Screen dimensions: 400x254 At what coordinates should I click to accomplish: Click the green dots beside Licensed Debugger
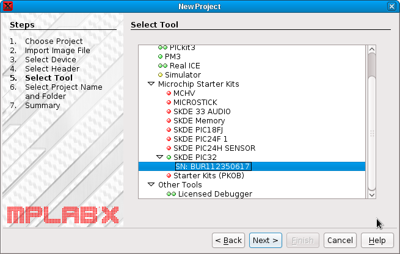tap(171, 194)
